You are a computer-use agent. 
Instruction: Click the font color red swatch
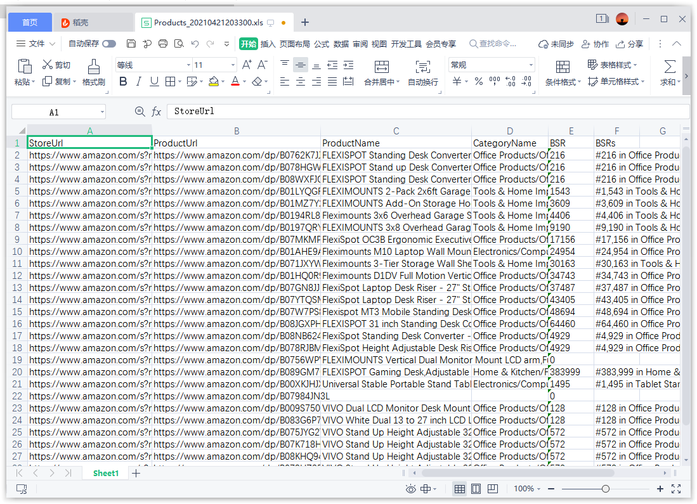coord(235,82)
